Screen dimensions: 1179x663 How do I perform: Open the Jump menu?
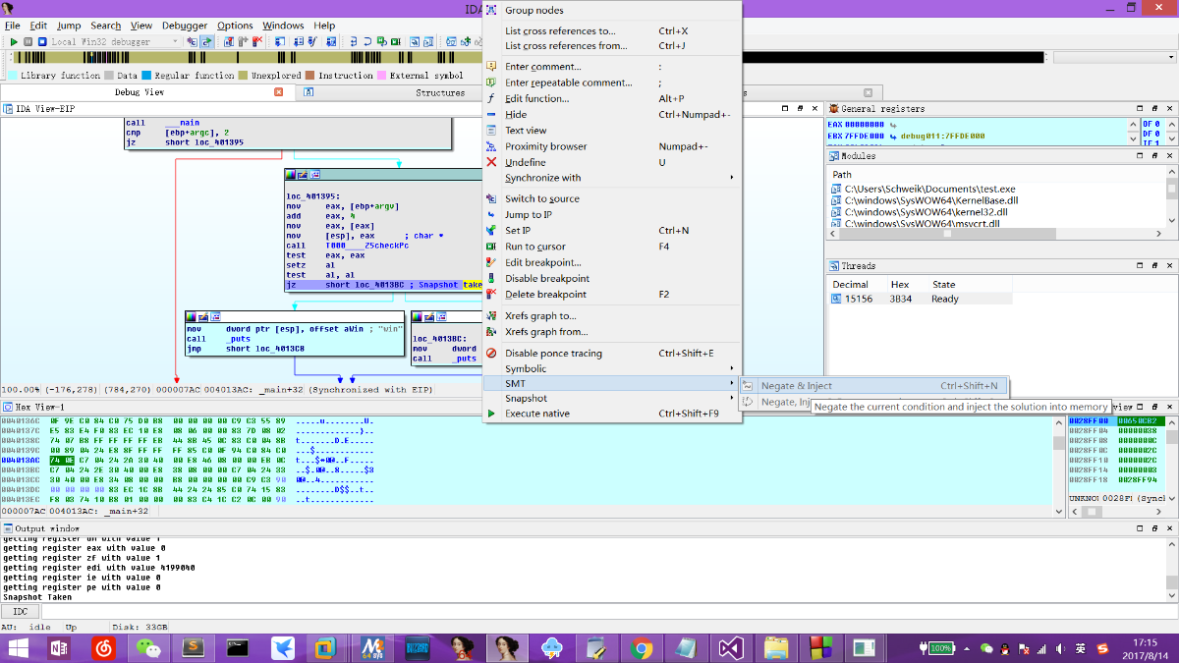69,26
